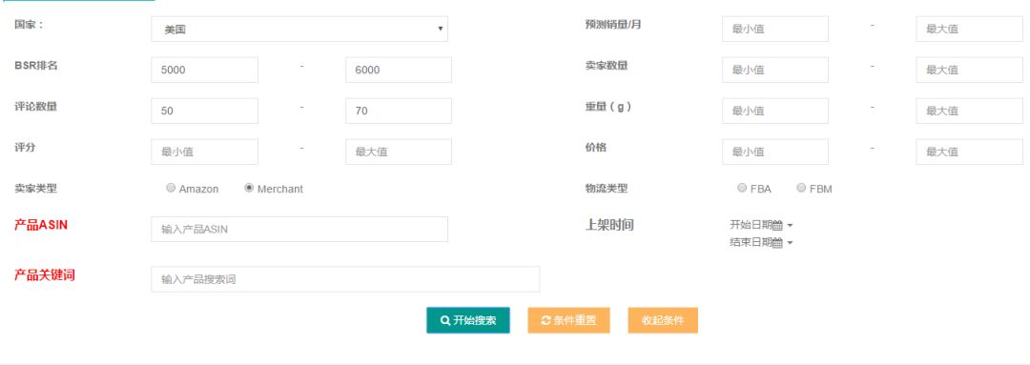
Task: Select the Amazon seller type radio
Action: tap(171, 188)
